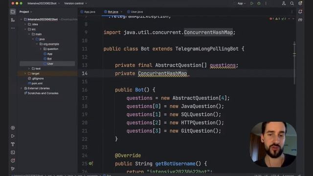
Task: Open the Build hammer tool window
Action: [13, 144]
